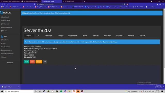Open the server Settings tab

60,36
